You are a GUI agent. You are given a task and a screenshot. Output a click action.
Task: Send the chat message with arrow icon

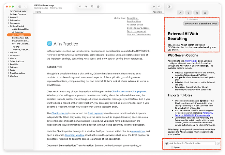click(x=218, y=143)
